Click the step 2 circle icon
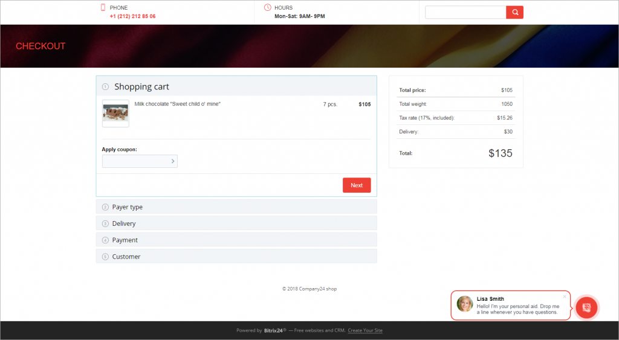Image resolution: width=619 pixels, height=340 pixels. pos(105,207)
